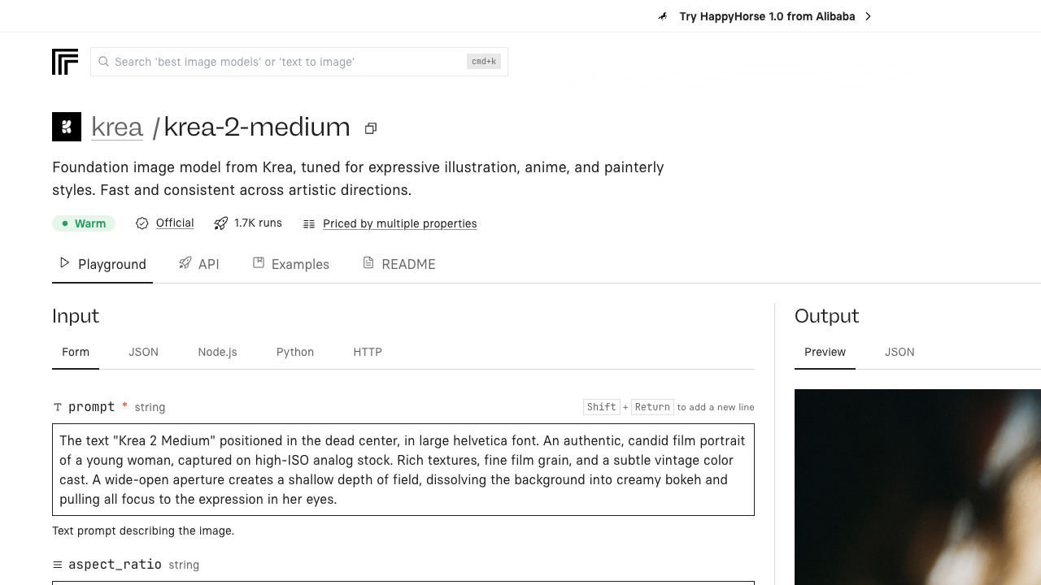Click the 'Foundation image model from Krea' description

click(x=358, y=179)
